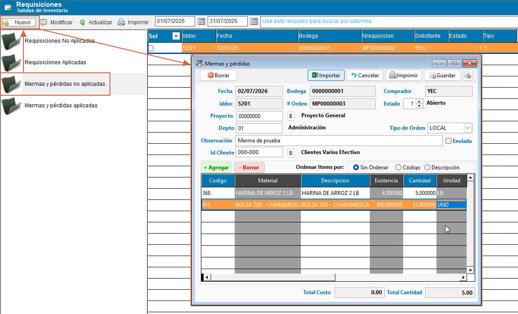Toggle the Enviada checkbox
The image size is (518, 314).
click(448, 141)
